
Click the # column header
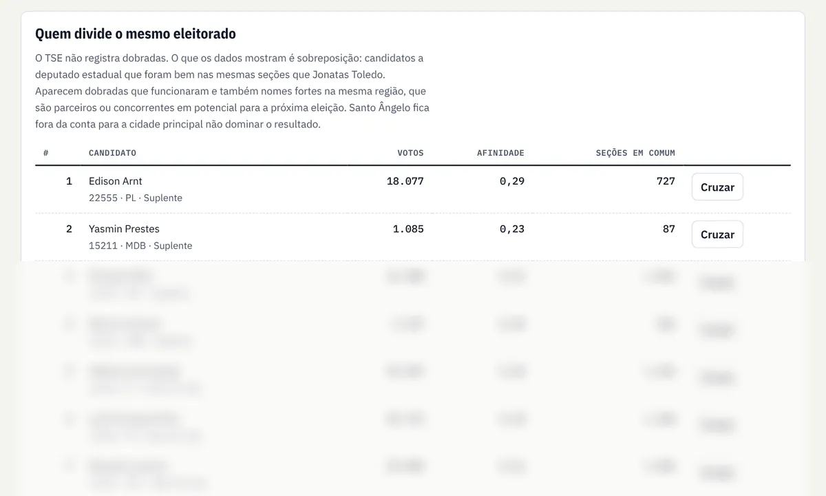click(45, 153)
